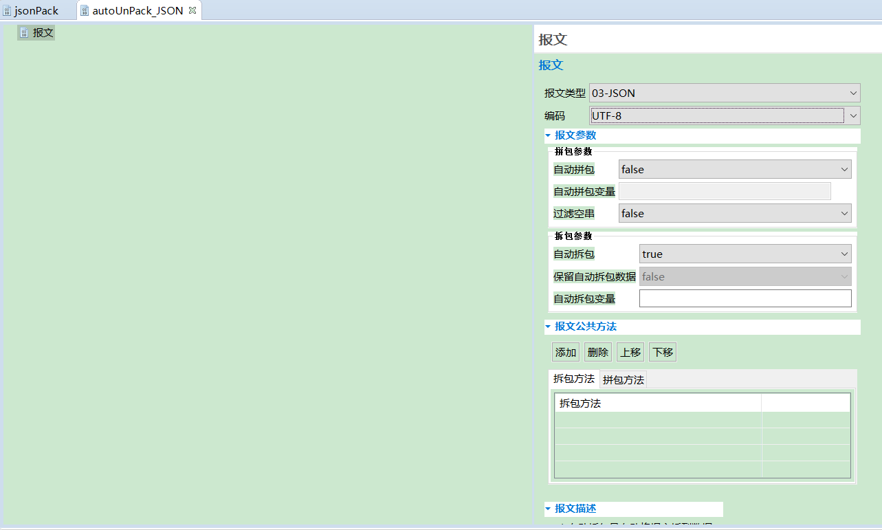The image size is (882, 530).
Task: Collapse the 报文公共方法 section
Action: (x=549, y=327)
